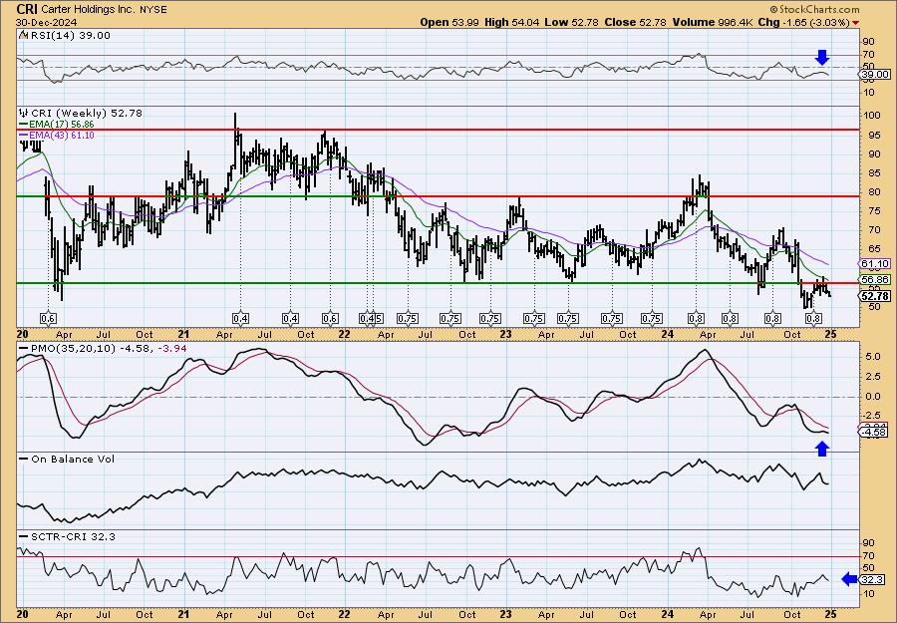The image size is (897, 623).
Task: Click the 5.0 PMO axis label
Action: pyautogui.click(x=872, y=357)
